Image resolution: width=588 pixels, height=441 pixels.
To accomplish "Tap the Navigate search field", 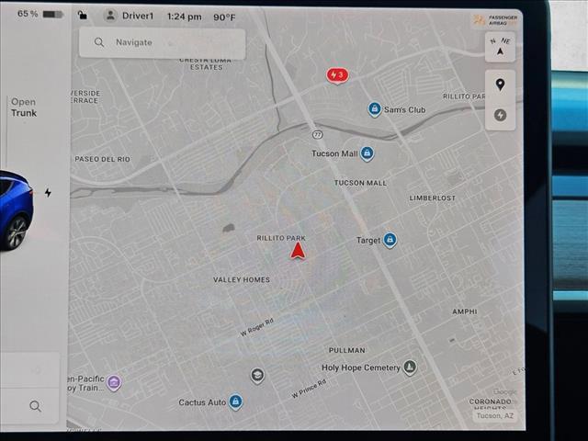I will coord(162,42).
